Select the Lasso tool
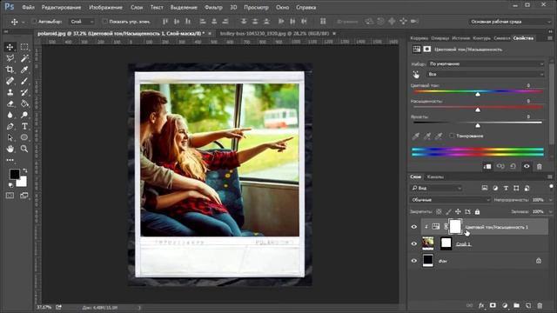The image size is (557, 313). click(x=10, y=58)
